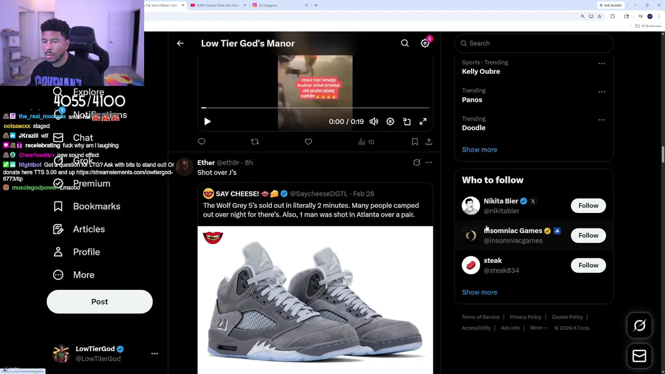Open Premium in the sidebar
The image size is (665, 374).
(x=82, y=183)
